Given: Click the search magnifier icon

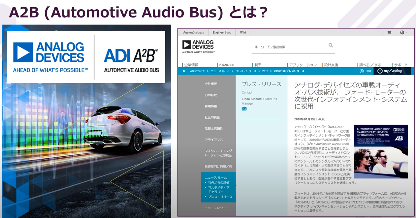Looking at the screenshot, I should (x=331, y=46).
